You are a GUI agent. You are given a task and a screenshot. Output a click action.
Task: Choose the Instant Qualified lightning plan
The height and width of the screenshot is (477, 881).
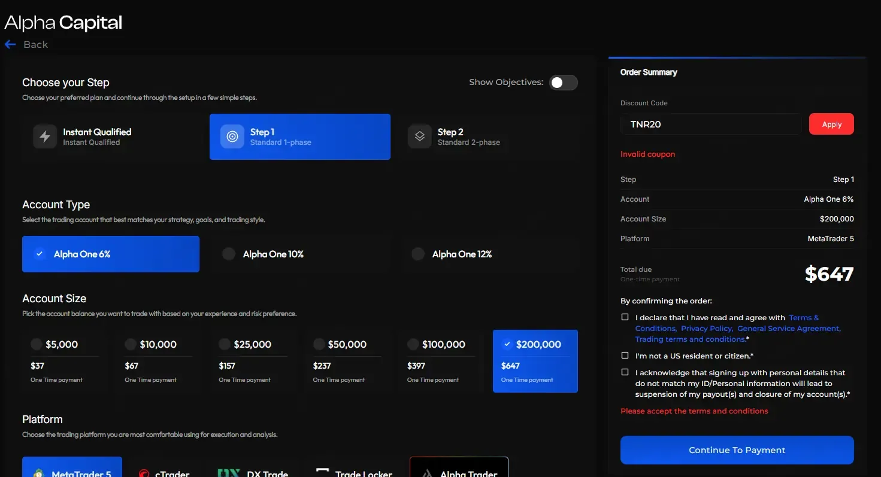click(113, 136)
